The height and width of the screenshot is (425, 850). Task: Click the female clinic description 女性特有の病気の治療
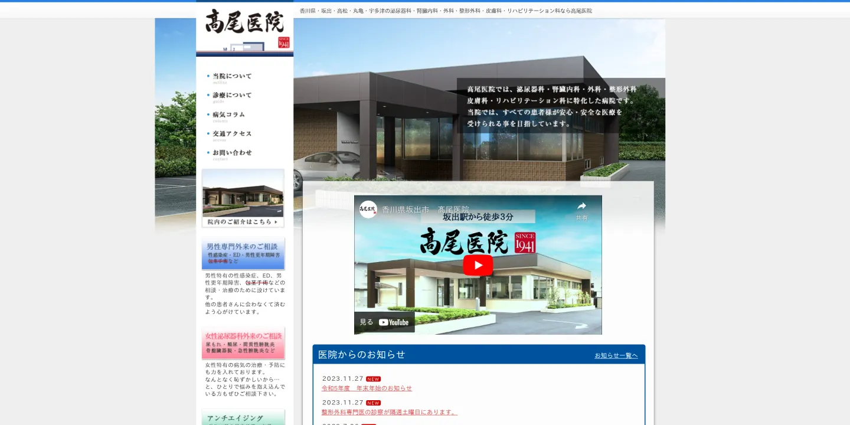point(245,380)
